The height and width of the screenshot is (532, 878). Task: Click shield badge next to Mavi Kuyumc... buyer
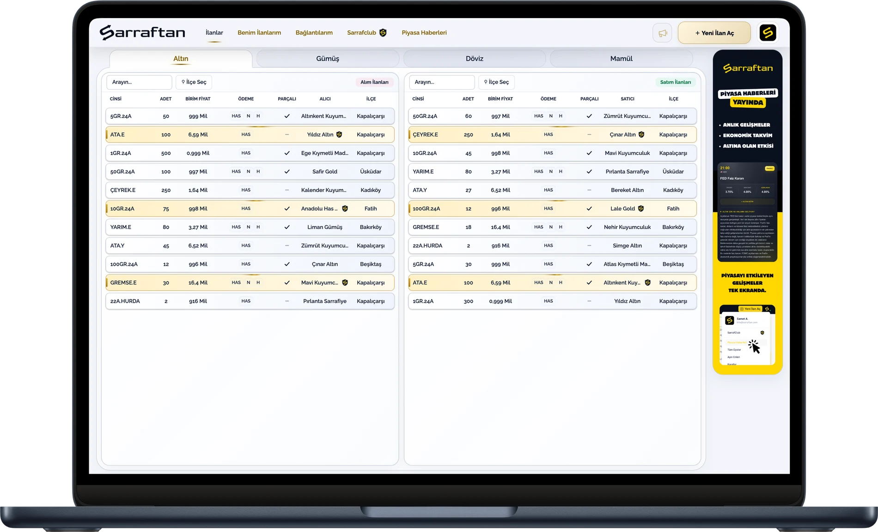345,282
